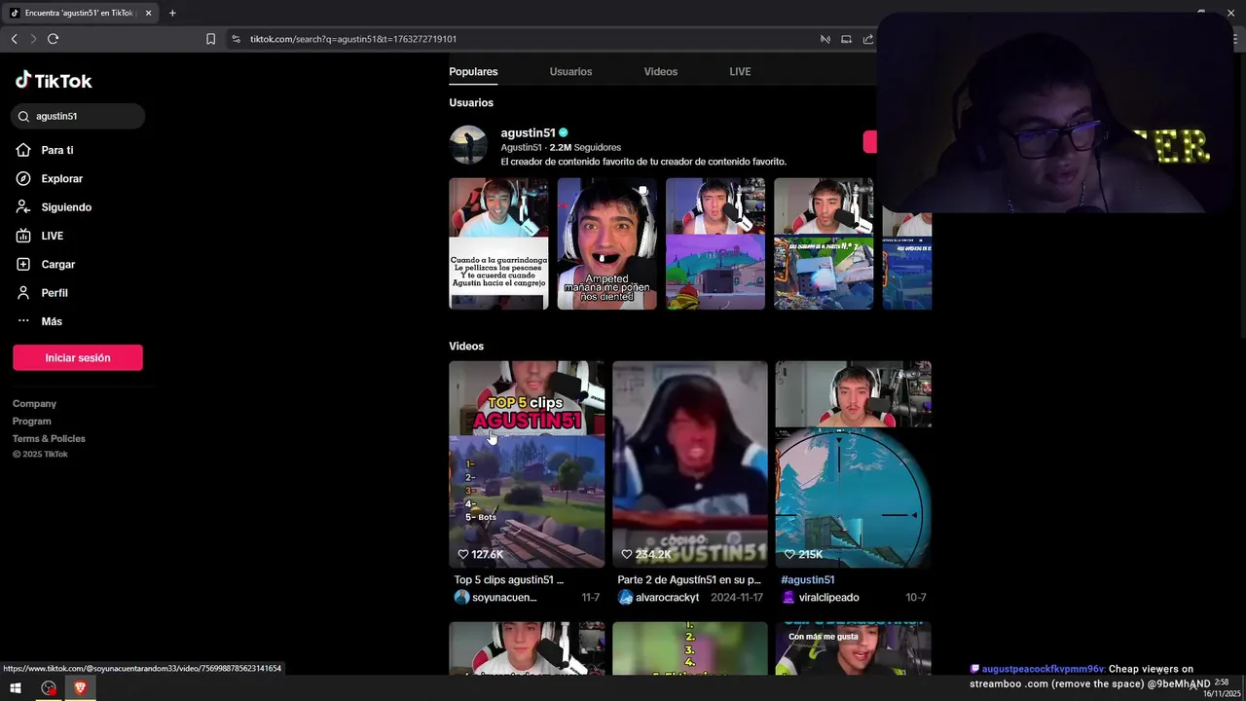Click the '2024-11-17' video date

coord(737,597)
